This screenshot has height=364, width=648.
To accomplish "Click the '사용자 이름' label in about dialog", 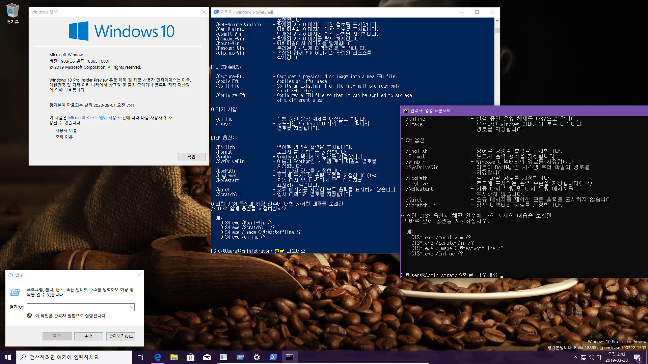I will (x=66, y=130).
